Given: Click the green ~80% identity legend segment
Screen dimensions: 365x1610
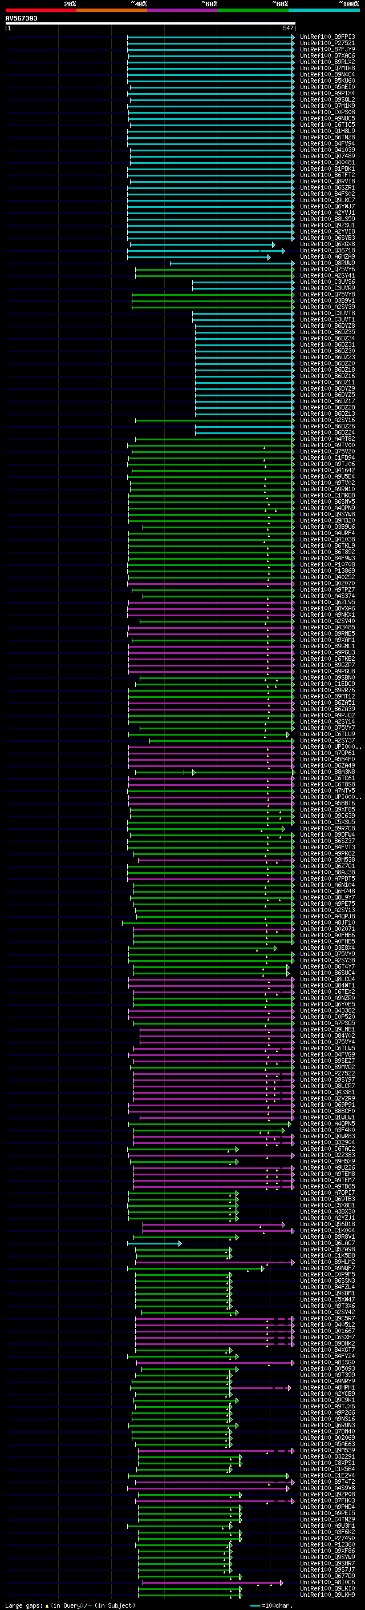Looking at the screenshot, I should coord(253,10).
